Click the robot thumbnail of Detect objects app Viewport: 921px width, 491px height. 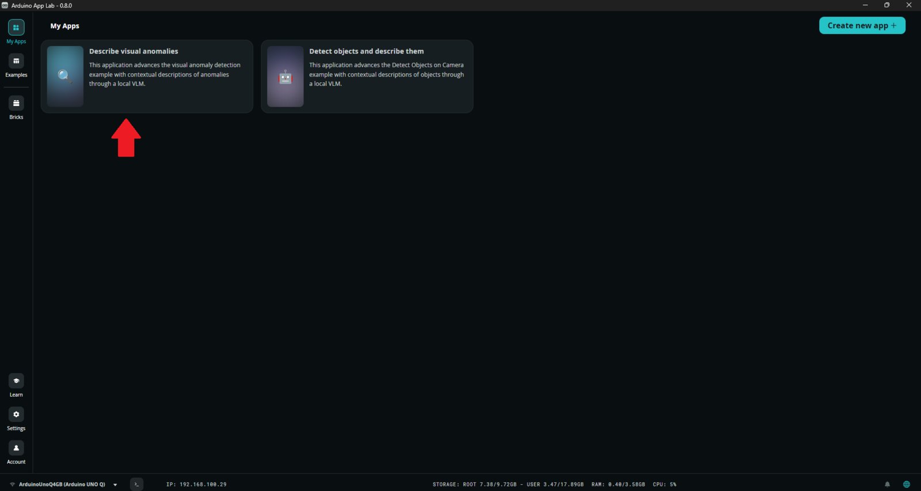(285, 77)
